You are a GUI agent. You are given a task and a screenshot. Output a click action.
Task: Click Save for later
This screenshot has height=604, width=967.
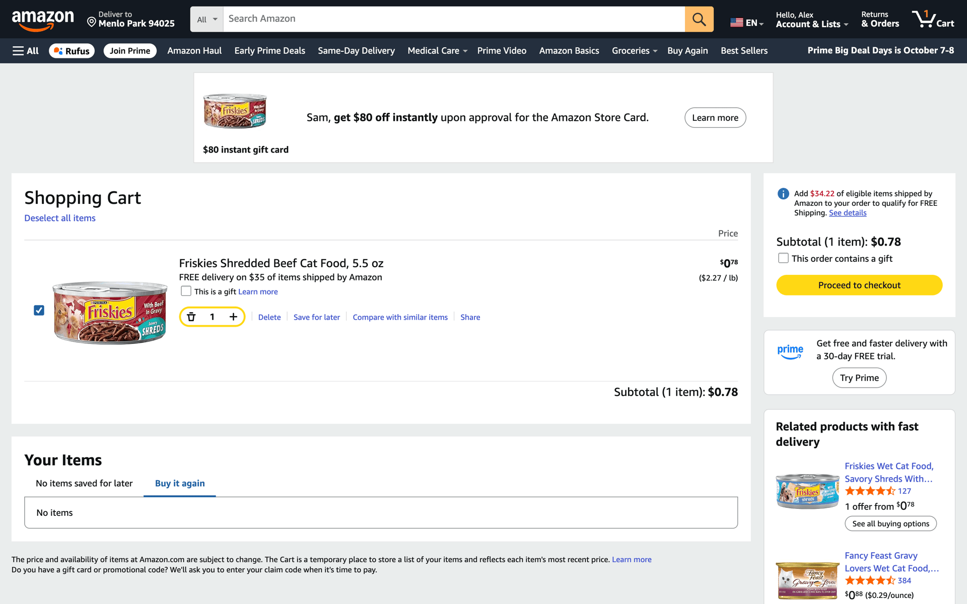click(x=317, y=317)
